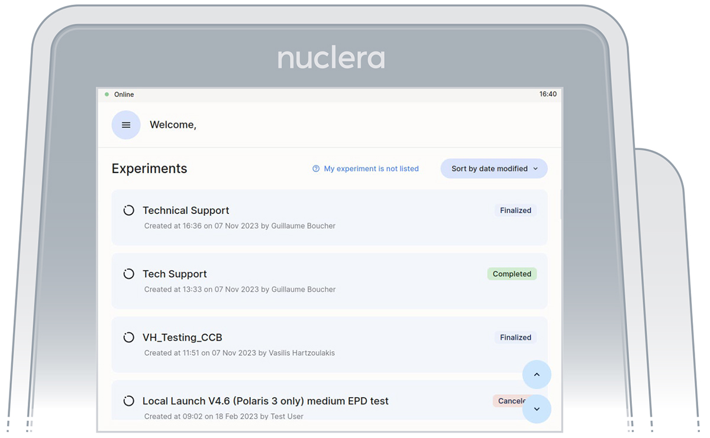
Task: Click the help question mark icon
Action: [316, 169]
